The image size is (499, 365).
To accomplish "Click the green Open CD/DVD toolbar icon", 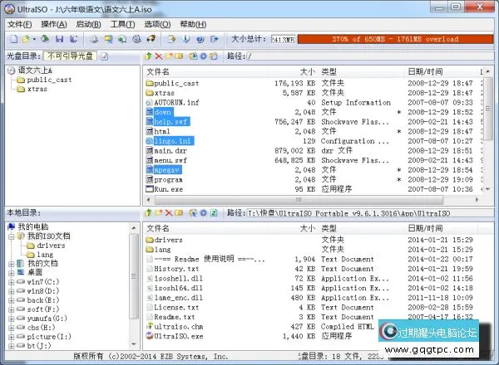I will point(45,39).
